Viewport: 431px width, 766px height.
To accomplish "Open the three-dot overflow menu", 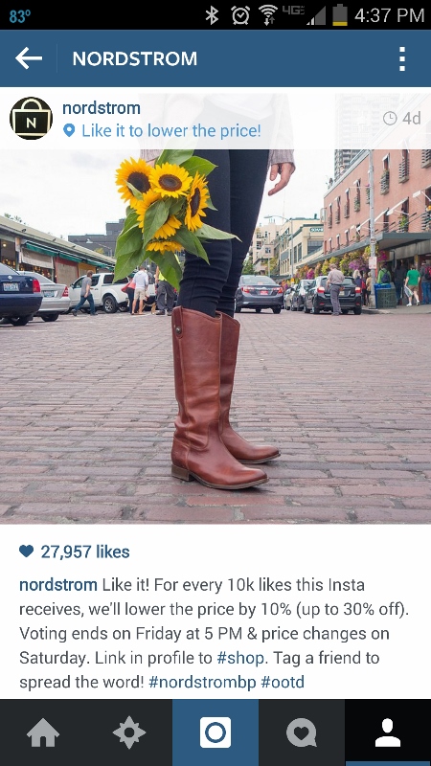I will [x=401, y=58].
